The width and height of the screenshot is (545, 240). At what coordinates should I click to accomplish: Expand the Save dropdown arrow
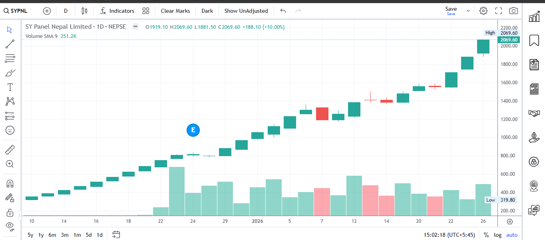coord(468,11)
